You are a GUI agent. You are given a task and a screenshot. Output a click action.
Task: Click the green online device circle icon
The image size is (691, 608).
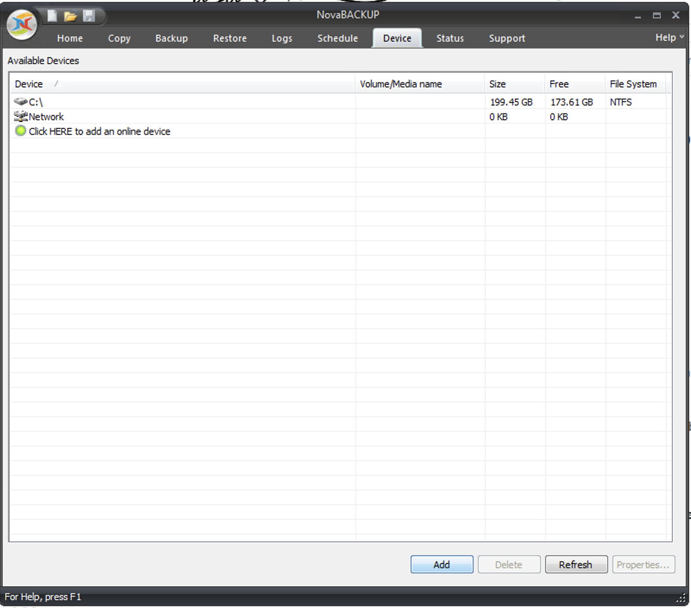pyautogui.click(x=20, y=131)
